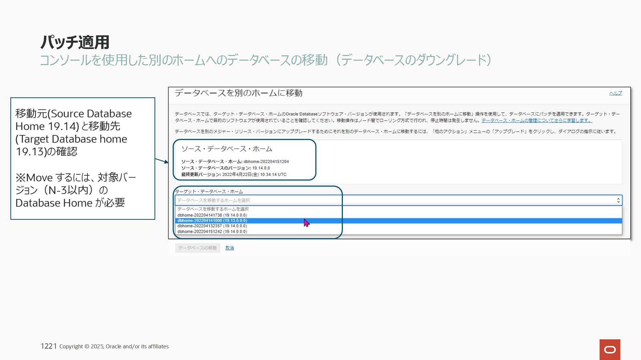
Task: Click the dialog title データベースを別のホームに移動
Action: tap(238, 93)
